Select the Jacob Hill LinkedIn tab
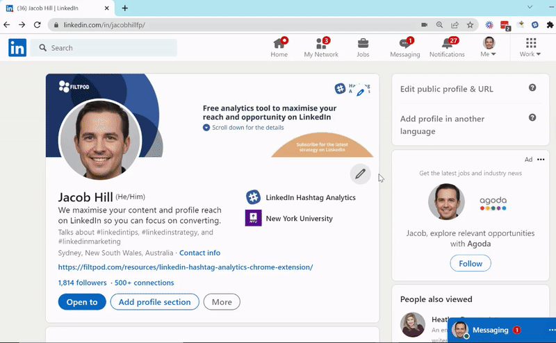Screen dimensions: 556x343 (57, 8)
